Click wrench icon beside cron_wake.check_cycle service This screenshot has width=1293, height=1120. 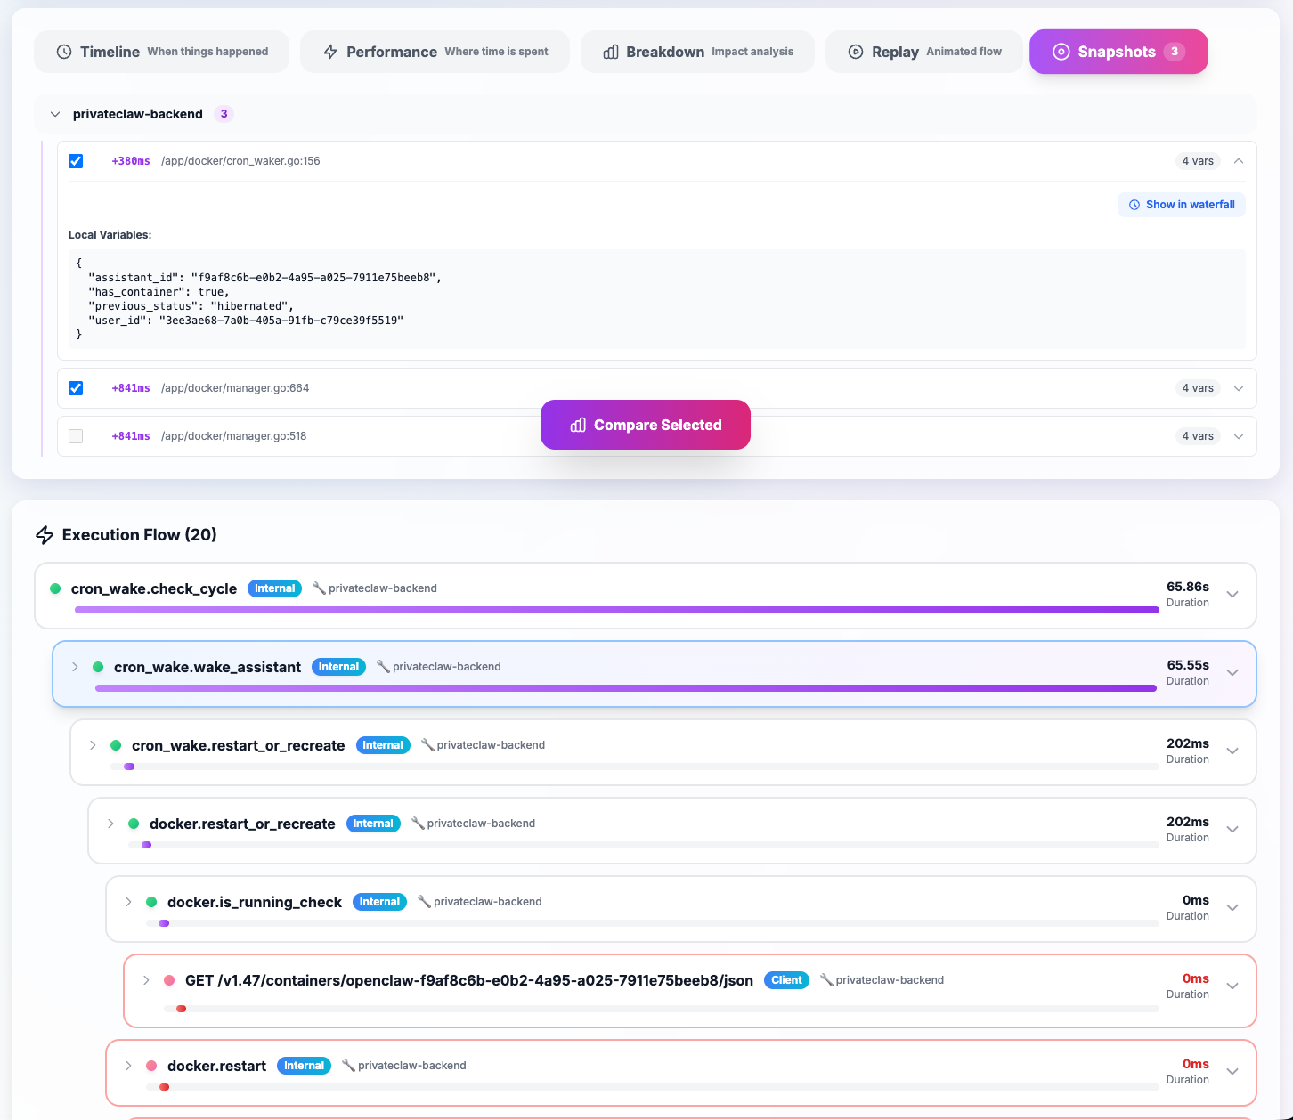tap(319, 588)
